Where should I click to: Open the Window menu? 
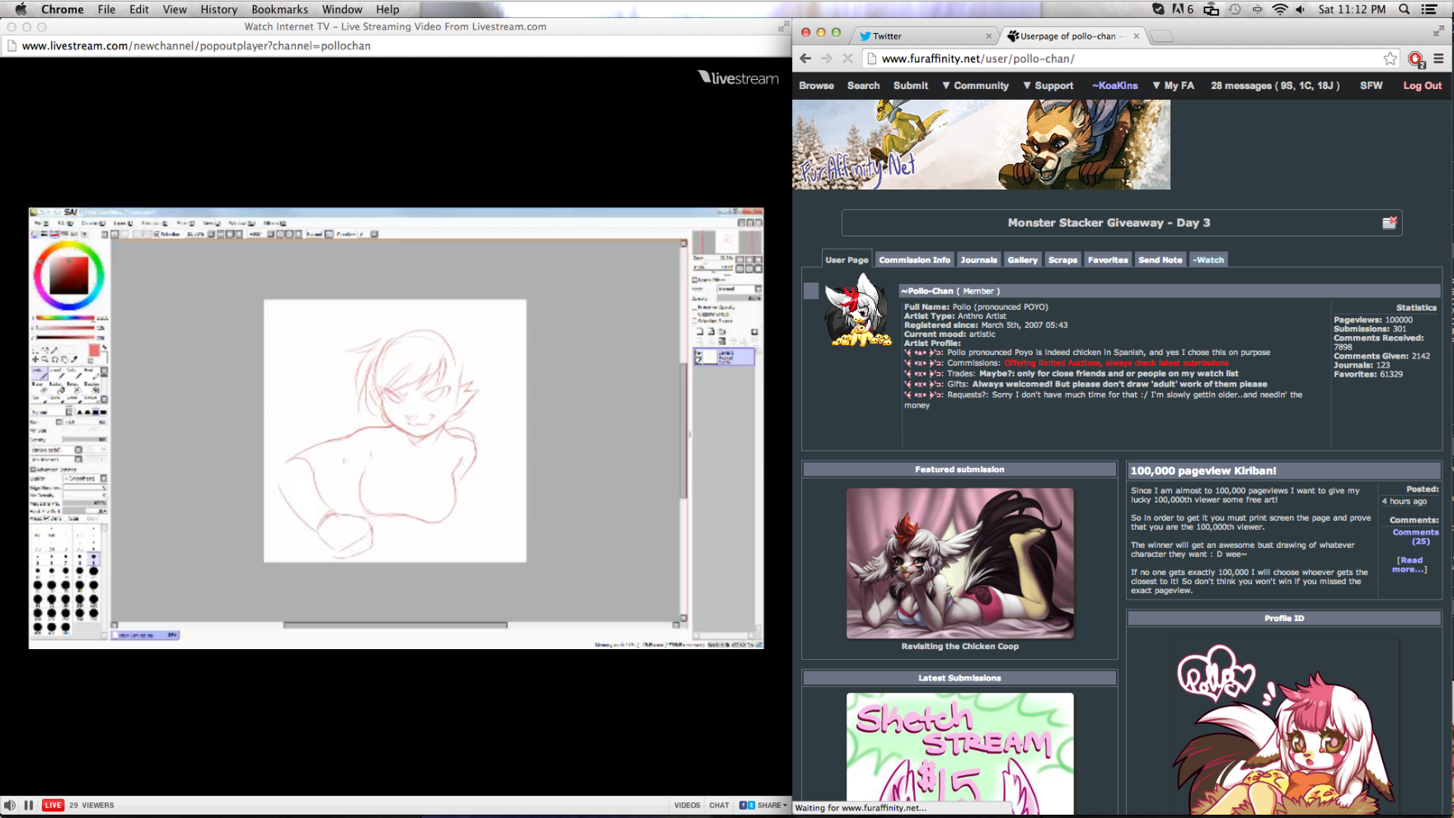coord(342,9)
